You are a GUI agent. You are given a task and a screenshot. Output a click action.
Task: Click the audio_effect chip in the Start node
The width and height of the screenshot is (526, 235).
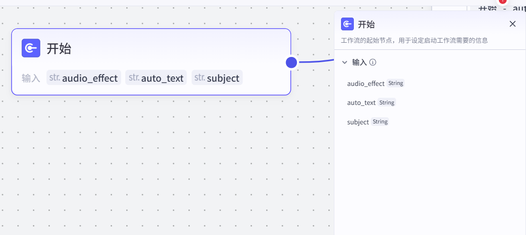pyautogui.click(x=84, y=78)
